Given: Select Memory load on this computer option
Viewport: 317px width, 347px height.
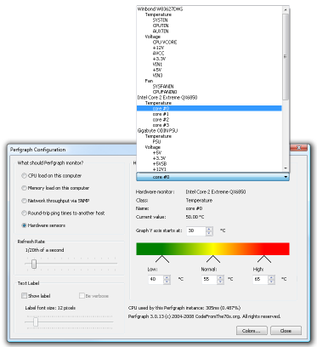Looking at the screenshot, I should (x=55, y=188).
